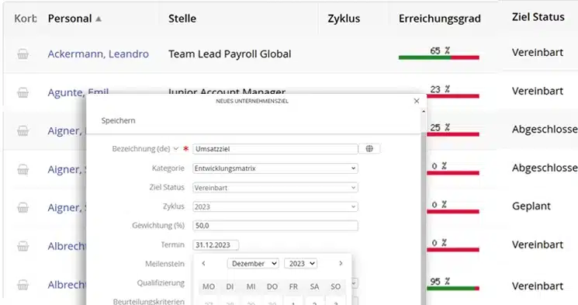The image size is (578, 305).
Task: Open Zyklus dropdown showing 2023
Action: (275, 206)
